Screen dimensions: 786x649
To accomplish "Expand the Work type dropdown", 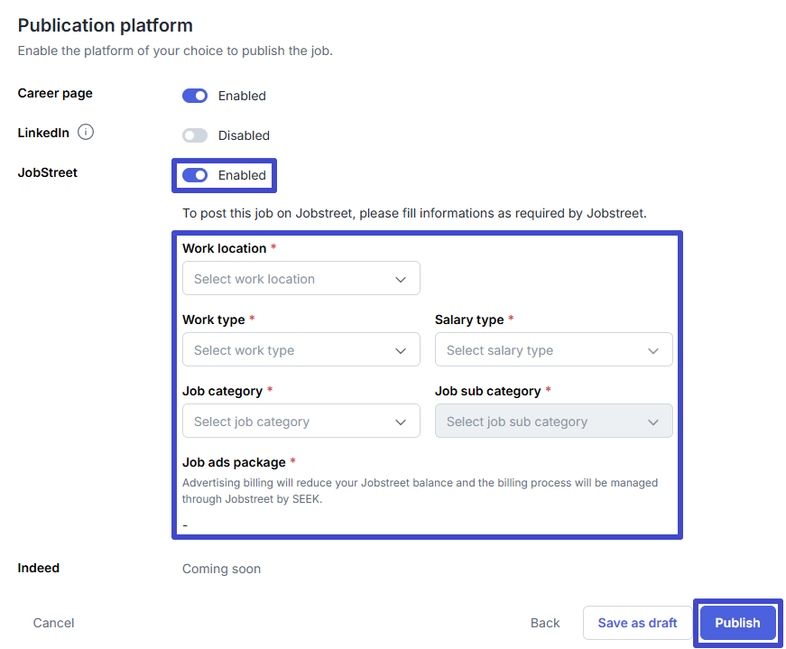I will 301,349.
